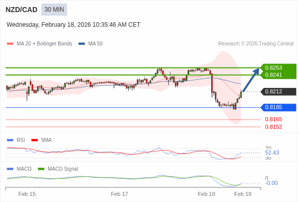
Task: Click the RSI legend label
Action: (21, 140)
